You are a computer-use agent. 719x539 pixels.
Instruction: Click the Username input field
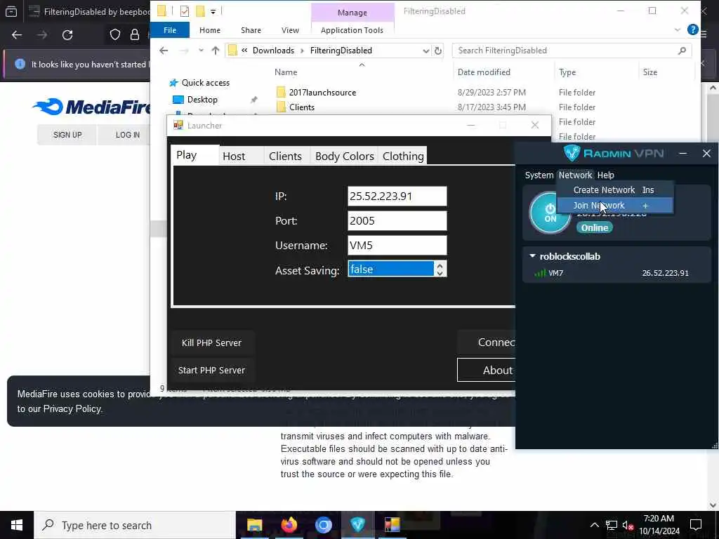click(x=397, y=245)
